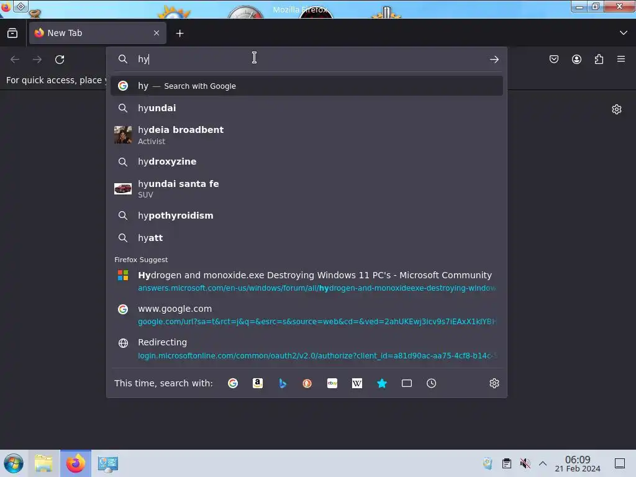
Task: Search this time with eBay
Action: pyautogui.click(x=332, y=383)
